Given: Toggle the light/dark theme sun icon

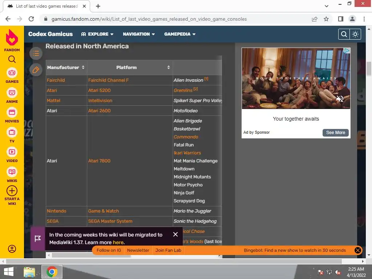Looking at the screenshot, I should 355,34.
